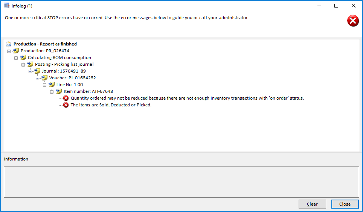Click inside the empty Information text box
Viewport: 363px width, 212px height.
[181, 182]
